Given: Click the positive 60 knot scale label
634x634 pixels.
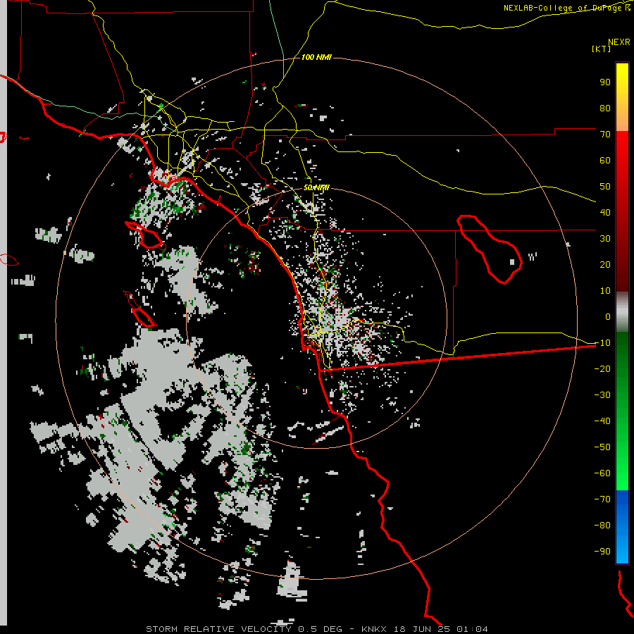Looking at the screenshot, I should pos(605,160).
